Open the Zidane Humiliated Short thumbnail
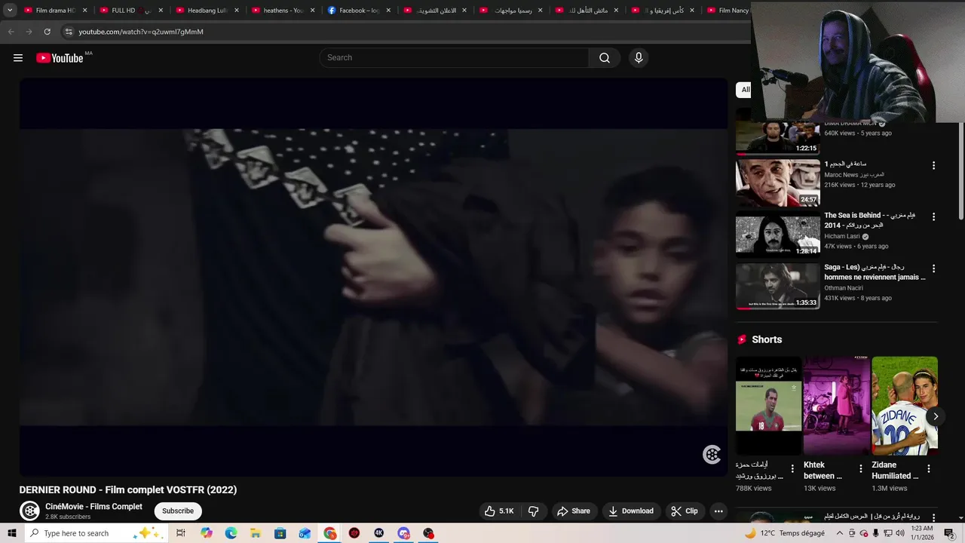The height and width of the screenshot is (543, 965). coord(905,406)
